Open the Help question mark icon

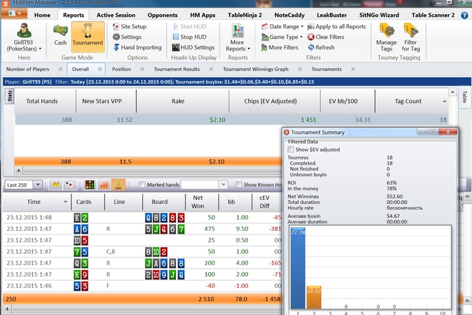click(x=464, y=15)
